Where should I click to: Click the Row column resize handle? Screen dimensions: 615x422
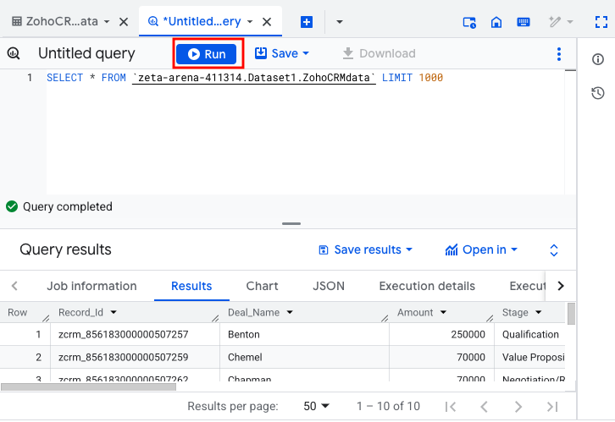tap(46, 318)
